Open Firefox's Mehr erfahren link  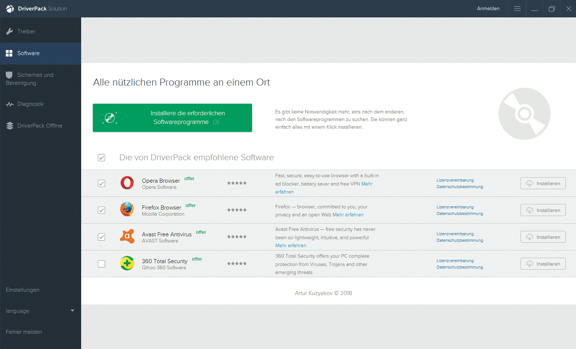point(348,215)
